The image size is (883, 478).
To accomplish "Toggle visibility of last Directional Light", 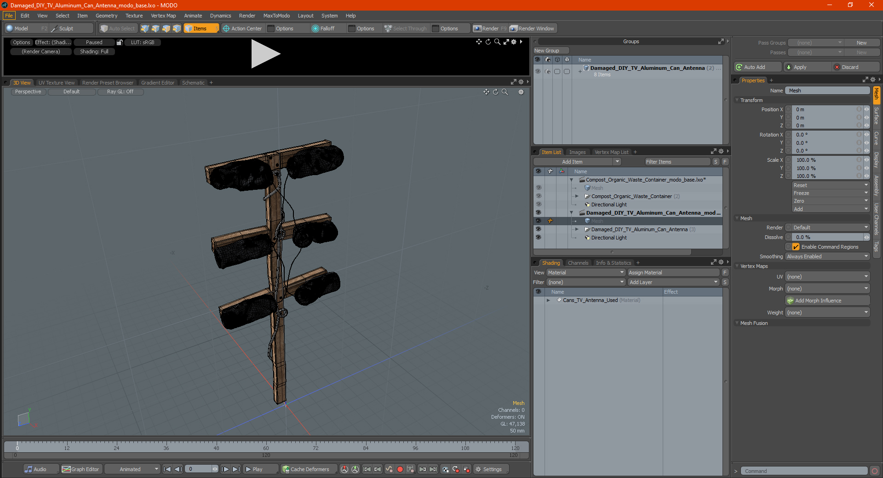I will click(538, 238).
